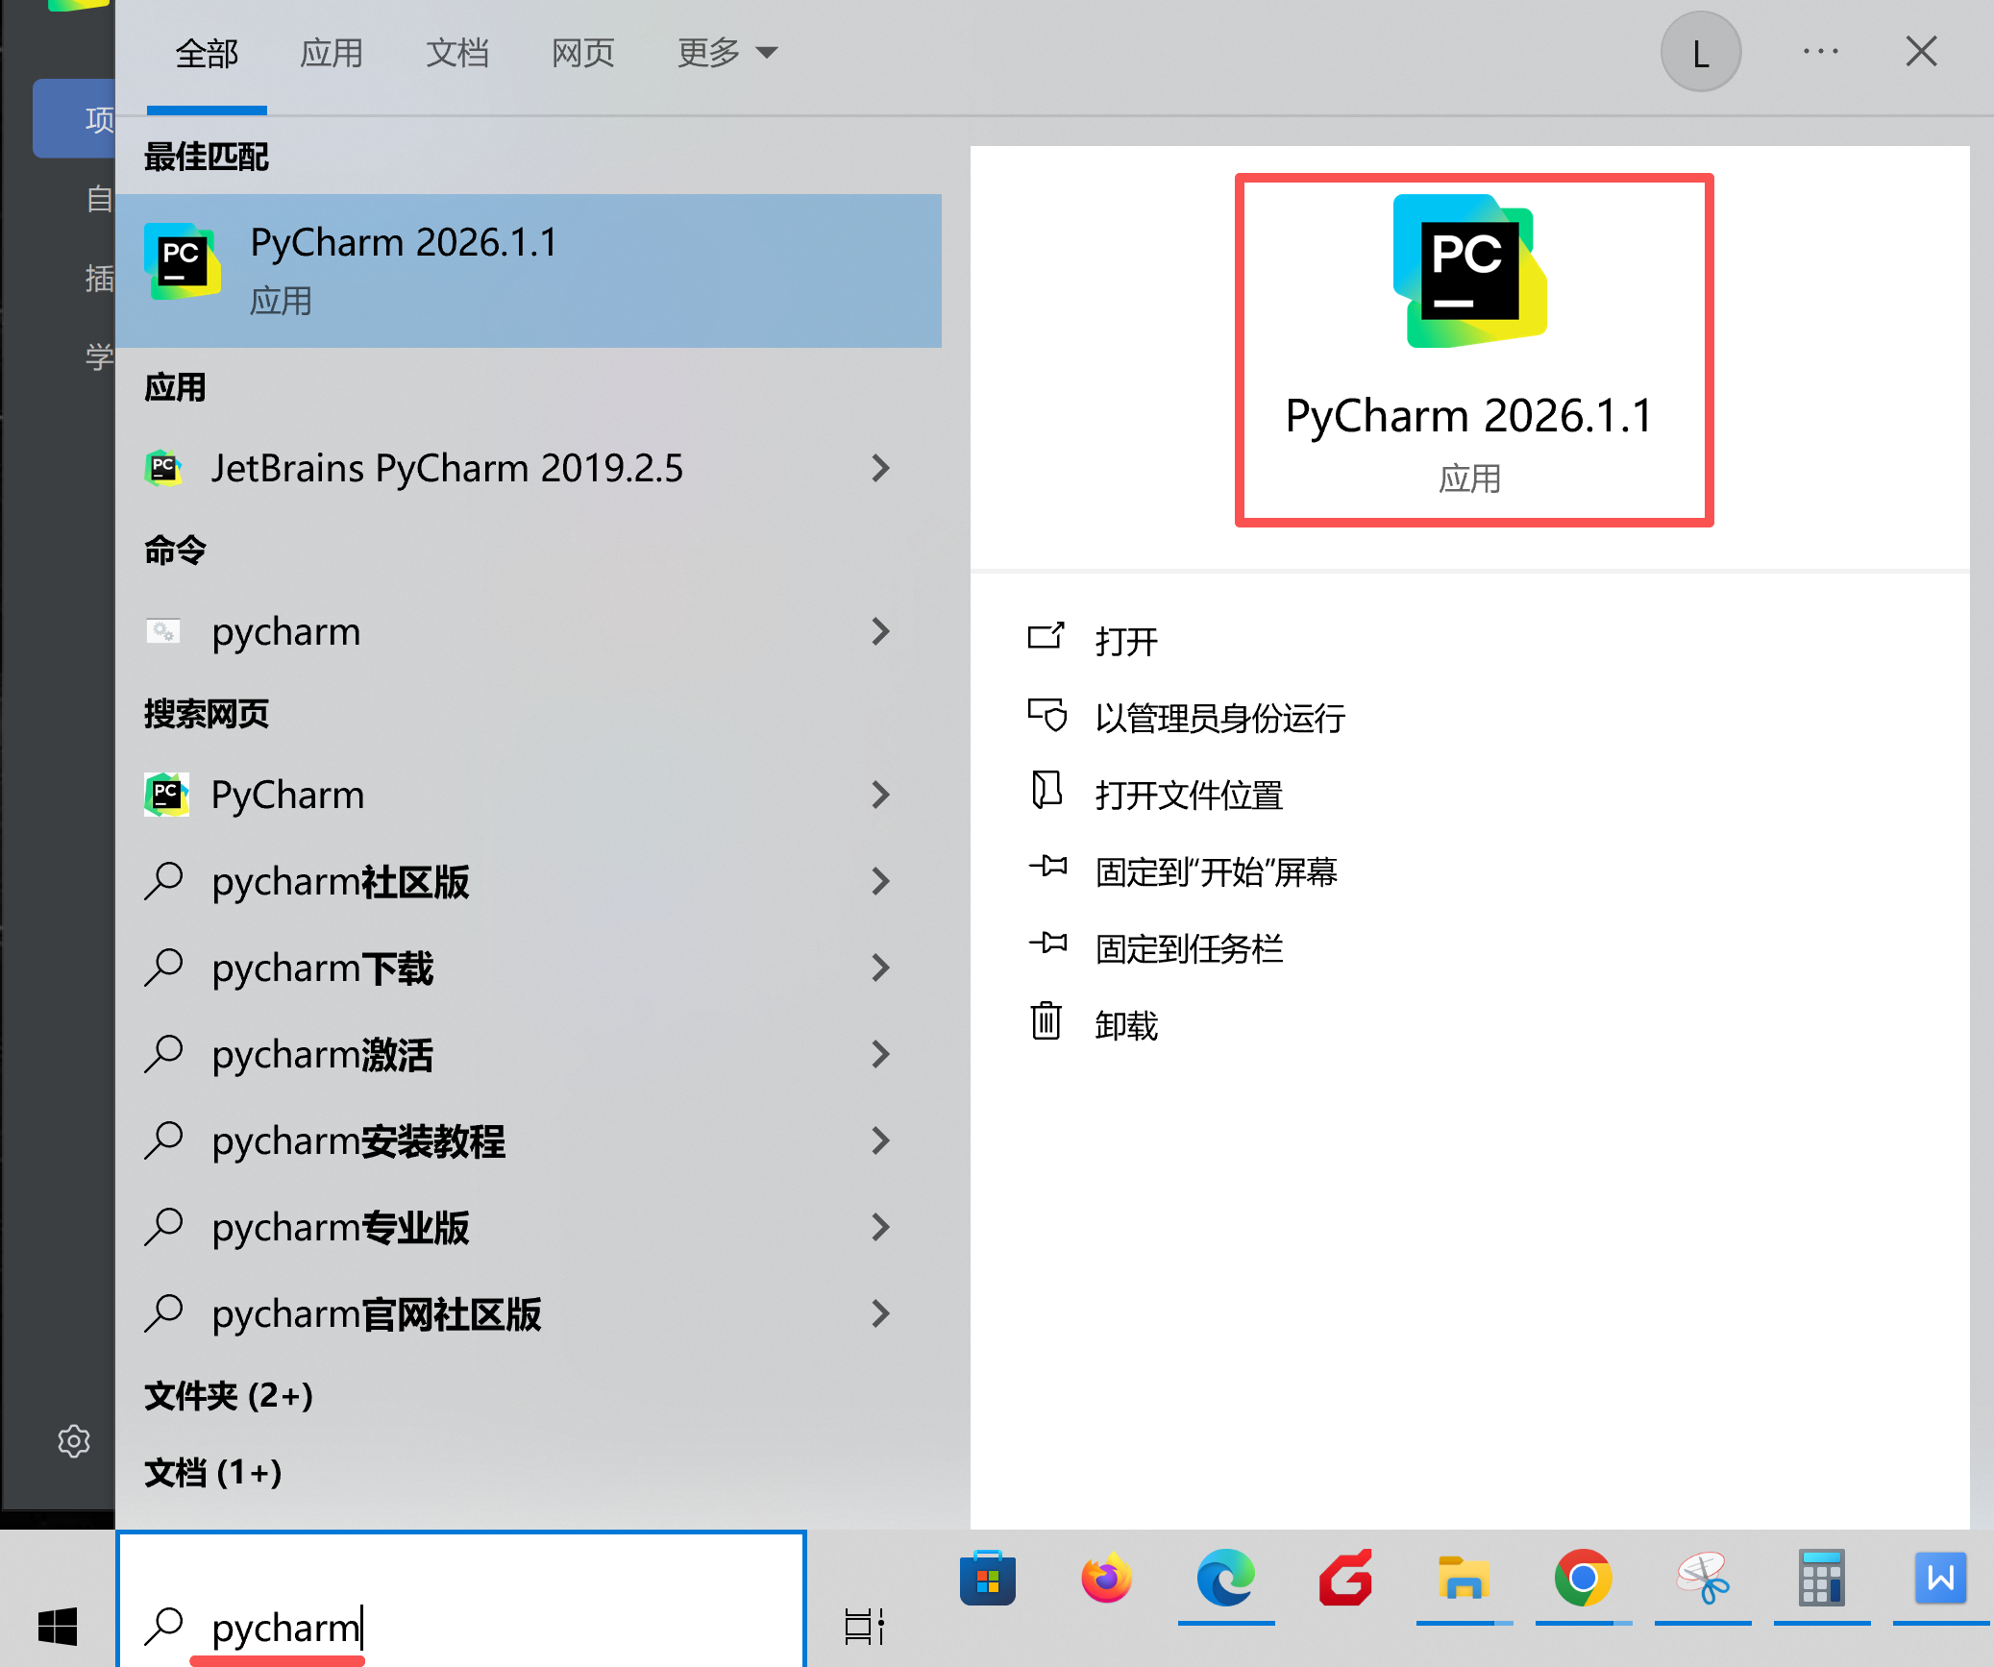Click the pycharm安装教程 suggestion text
This screenshot has height=1667, width=1994.
point(358,1140)
